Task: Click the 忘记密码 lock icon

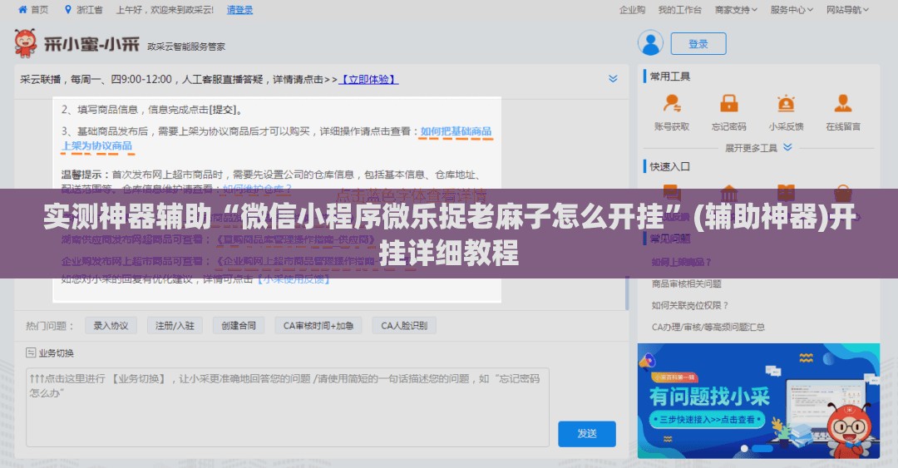Action: [728, 104]
